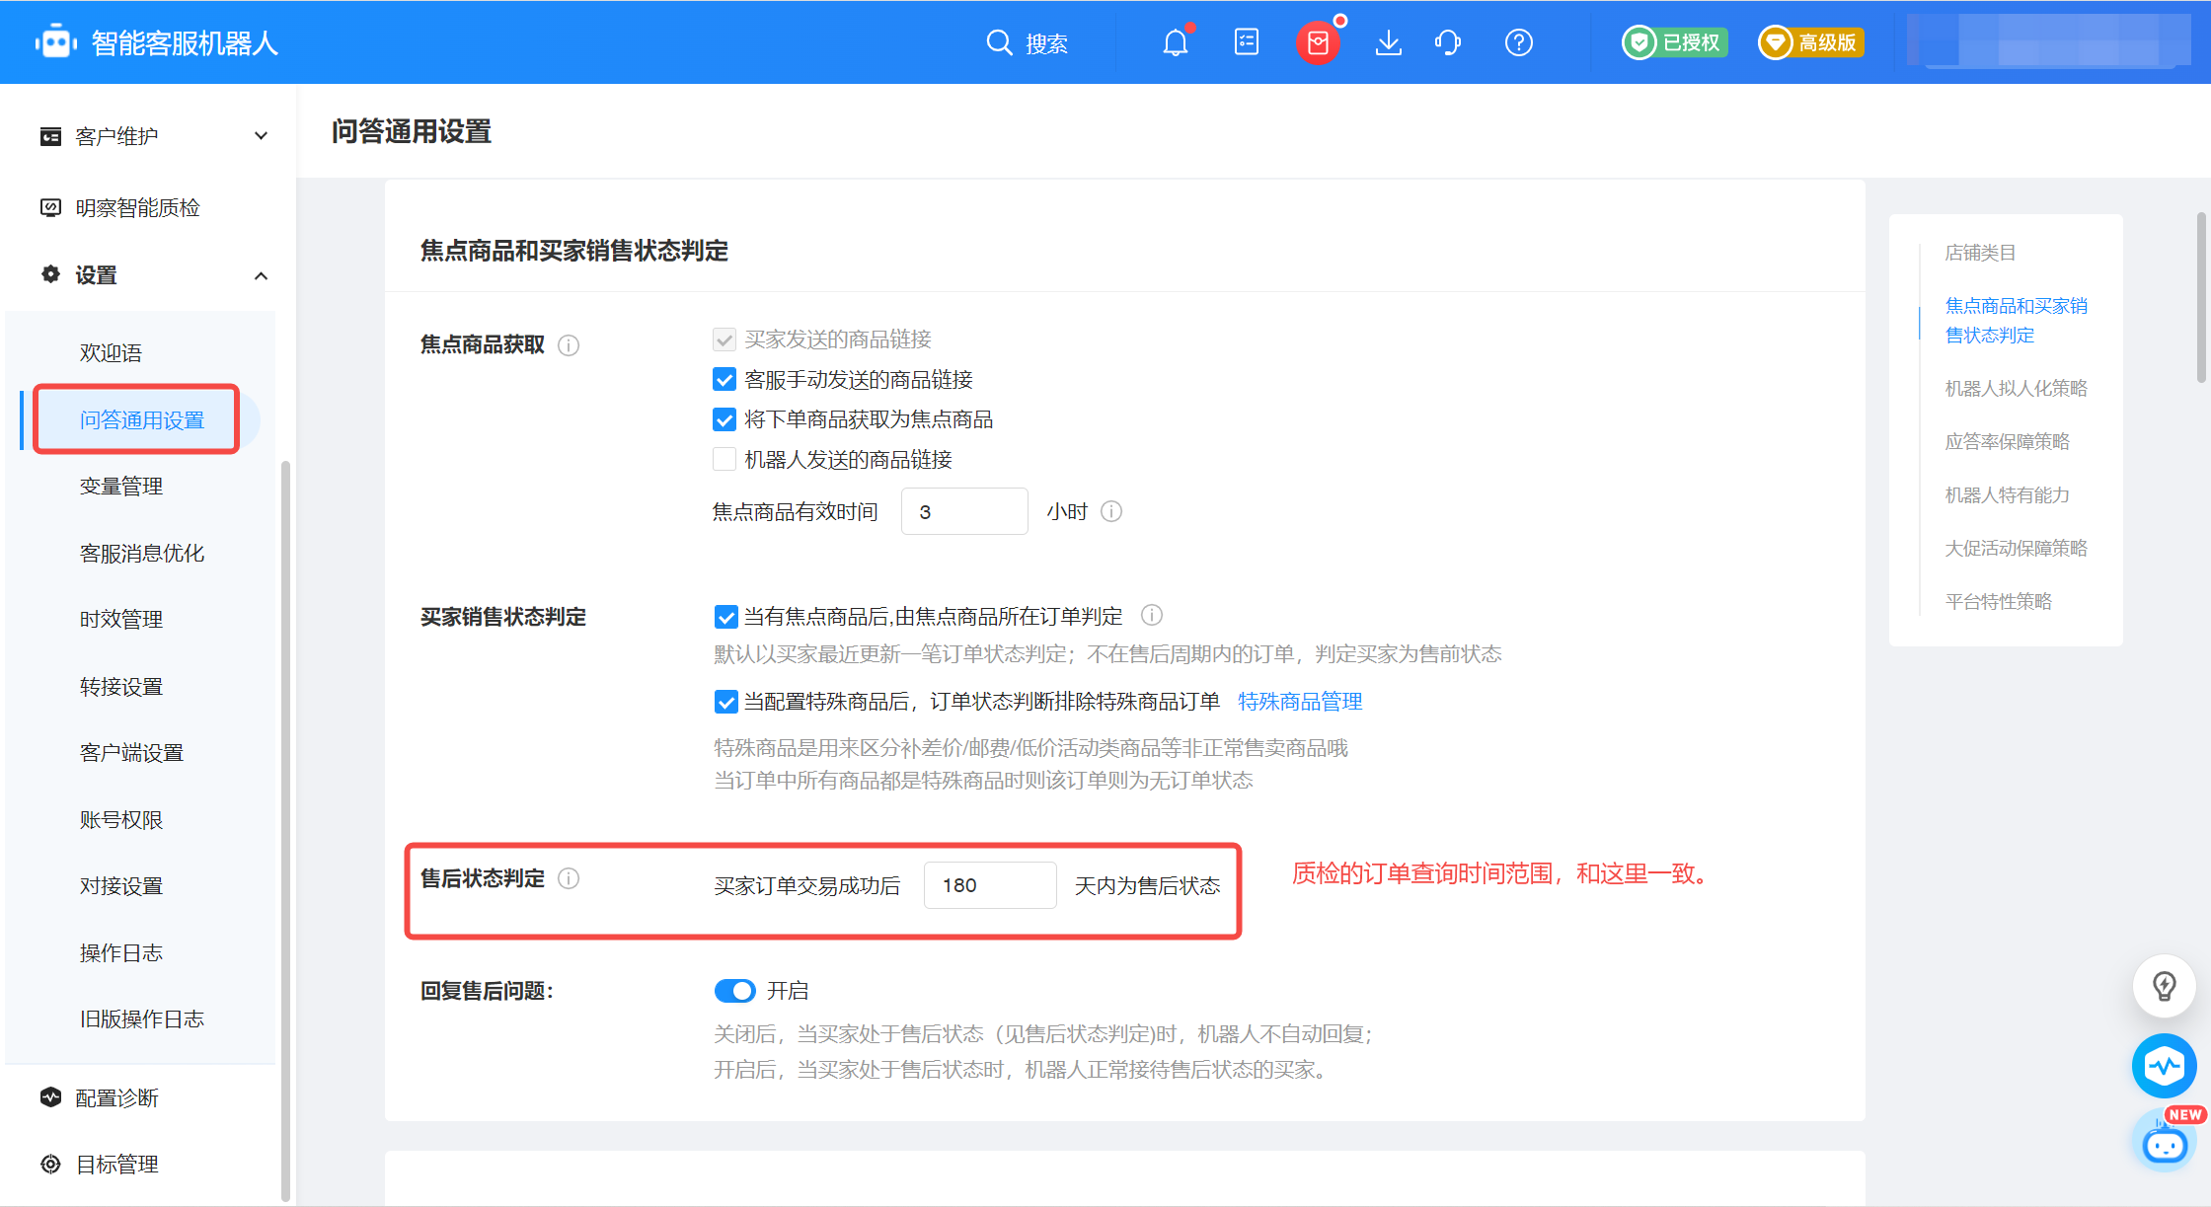Toggle the 买家发送的商品链接 checkbox
This screenshot has height=1207, width=2211.
coord(724,339)
